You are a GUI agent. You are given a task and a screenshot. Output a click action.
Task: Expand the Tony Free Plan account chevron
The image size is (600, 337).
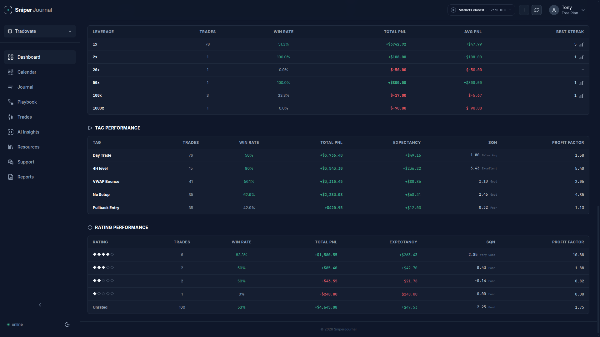coord(583,10)
